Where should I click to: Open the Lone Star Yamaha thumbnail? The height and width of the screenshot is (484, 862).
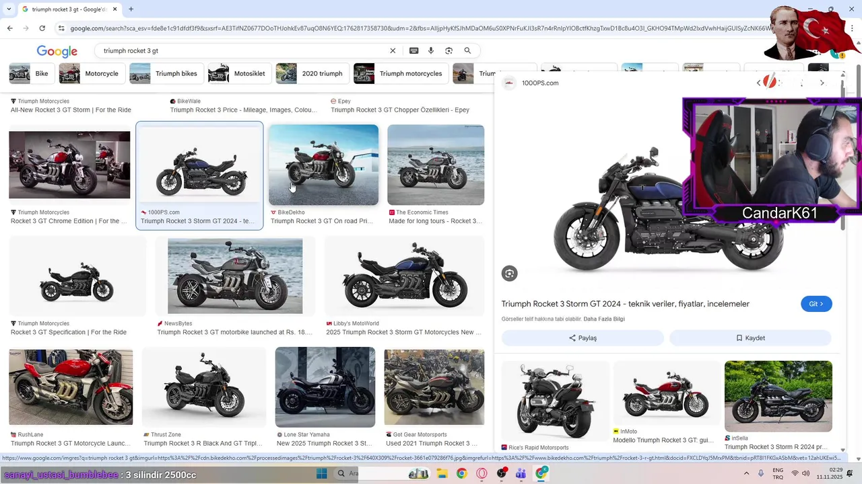[x=325, y=387]
